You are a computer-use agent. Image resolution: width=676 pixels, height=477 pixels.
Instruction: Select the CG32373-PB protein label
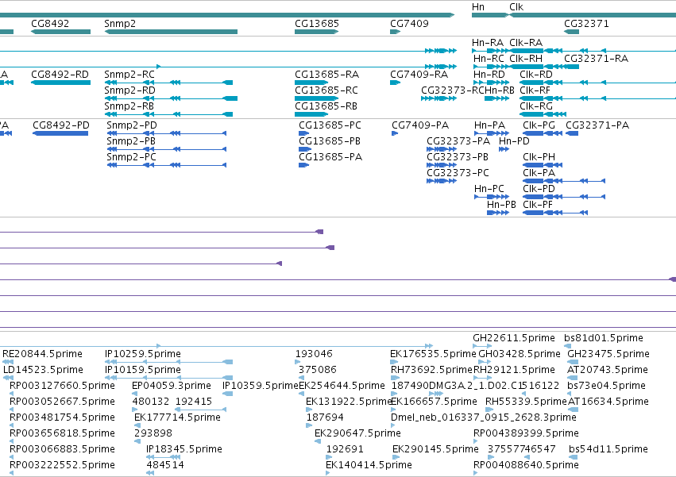point(458,157)
